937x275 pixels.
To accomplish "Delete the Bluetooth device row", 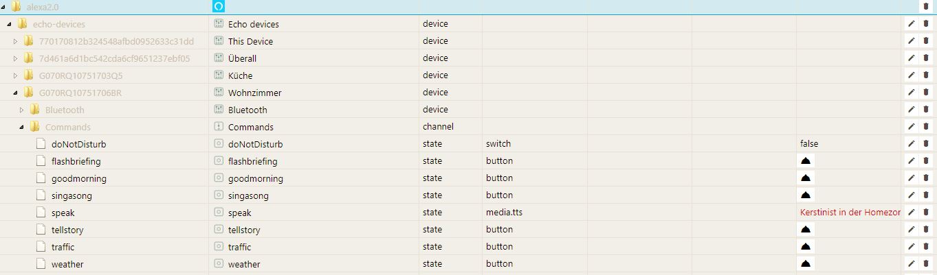I will tap(925, 110).
